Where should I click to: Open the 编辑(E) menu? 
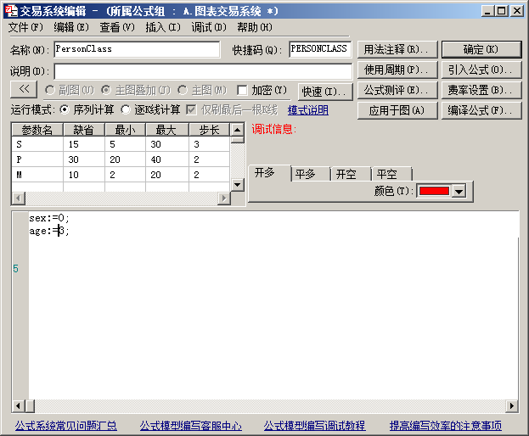click(x=71, y=27)
